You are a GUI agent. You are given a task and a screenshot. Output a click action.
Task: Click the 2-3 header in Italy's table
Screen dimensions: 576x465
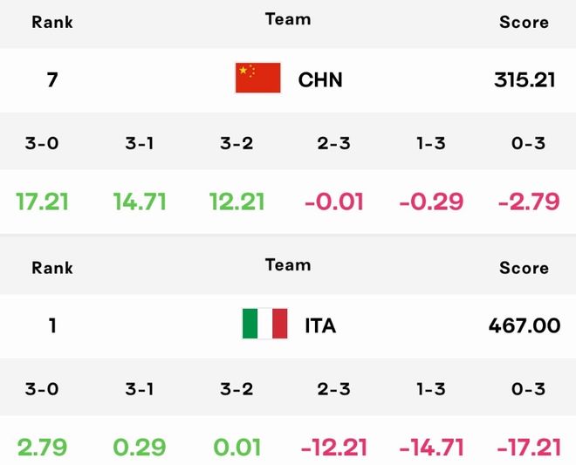[x=334, y=389]
